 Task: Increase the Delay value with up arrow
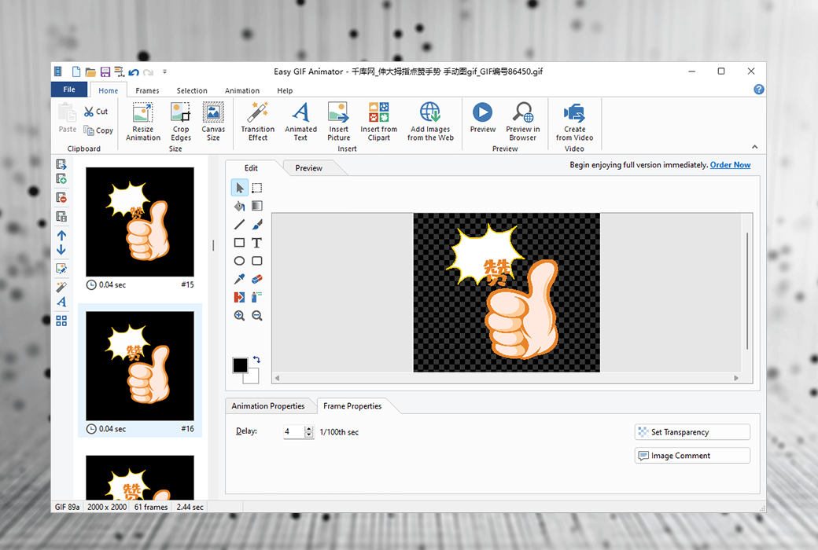(x=309, y=429)
